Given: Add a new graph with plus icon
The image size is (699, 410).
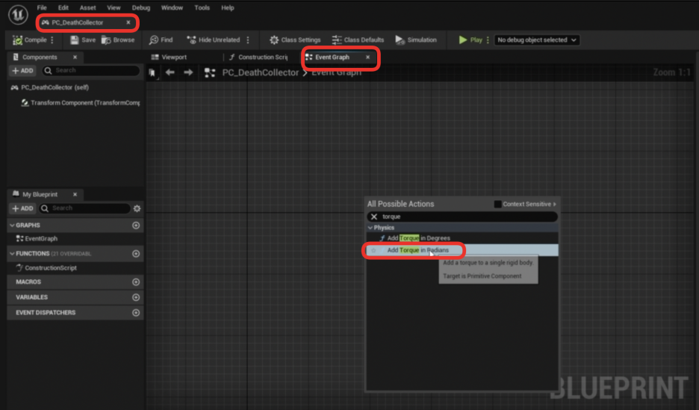Looking at the screenshot, I should (136, 226).
